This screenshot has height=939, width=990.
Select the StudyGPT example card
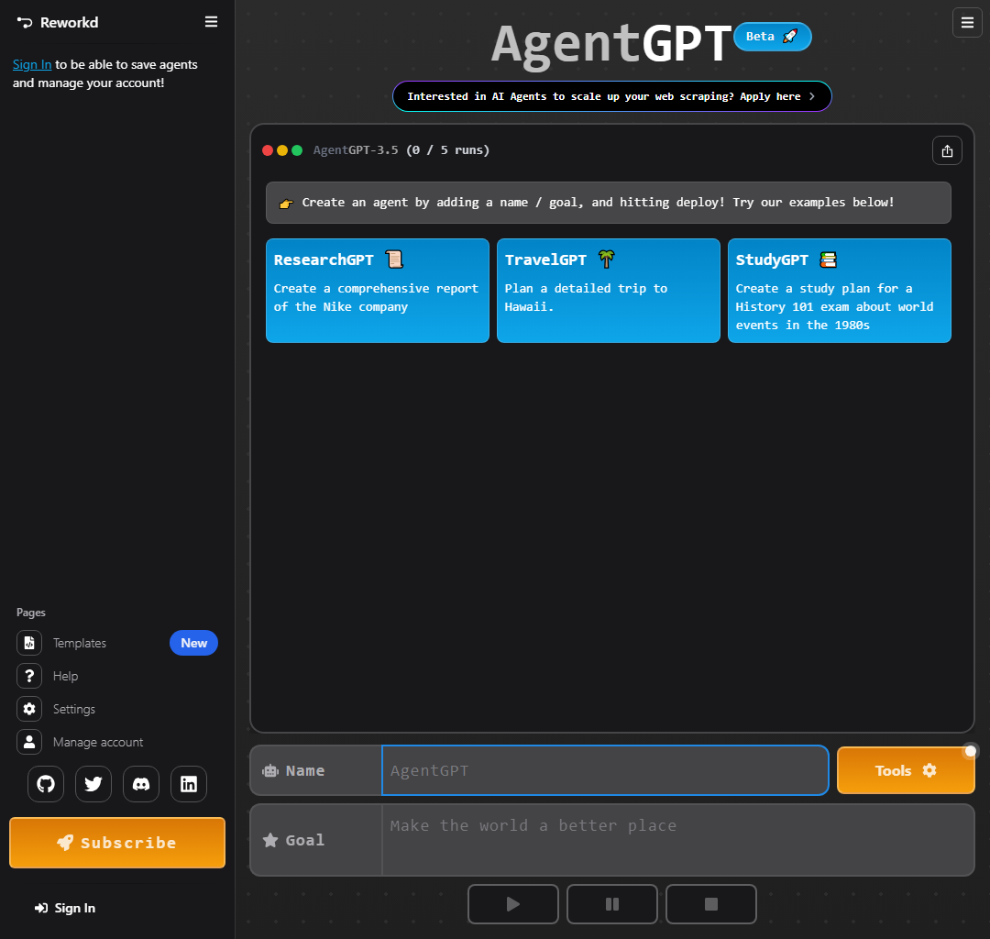pyautogui.click(x=840, y=291)
